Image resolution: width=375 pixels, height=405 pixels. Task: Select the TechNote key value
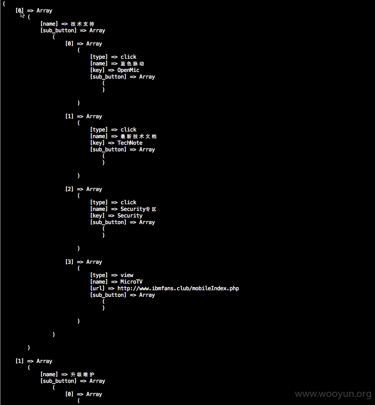click(130, 143)
